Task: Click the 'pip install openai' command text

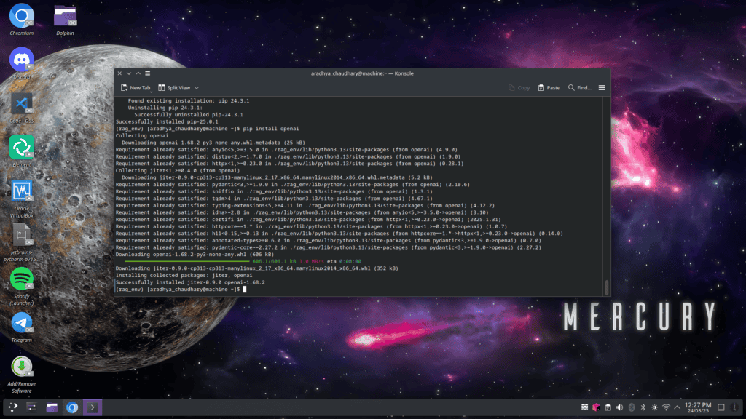Action: (x=271, y=129)
